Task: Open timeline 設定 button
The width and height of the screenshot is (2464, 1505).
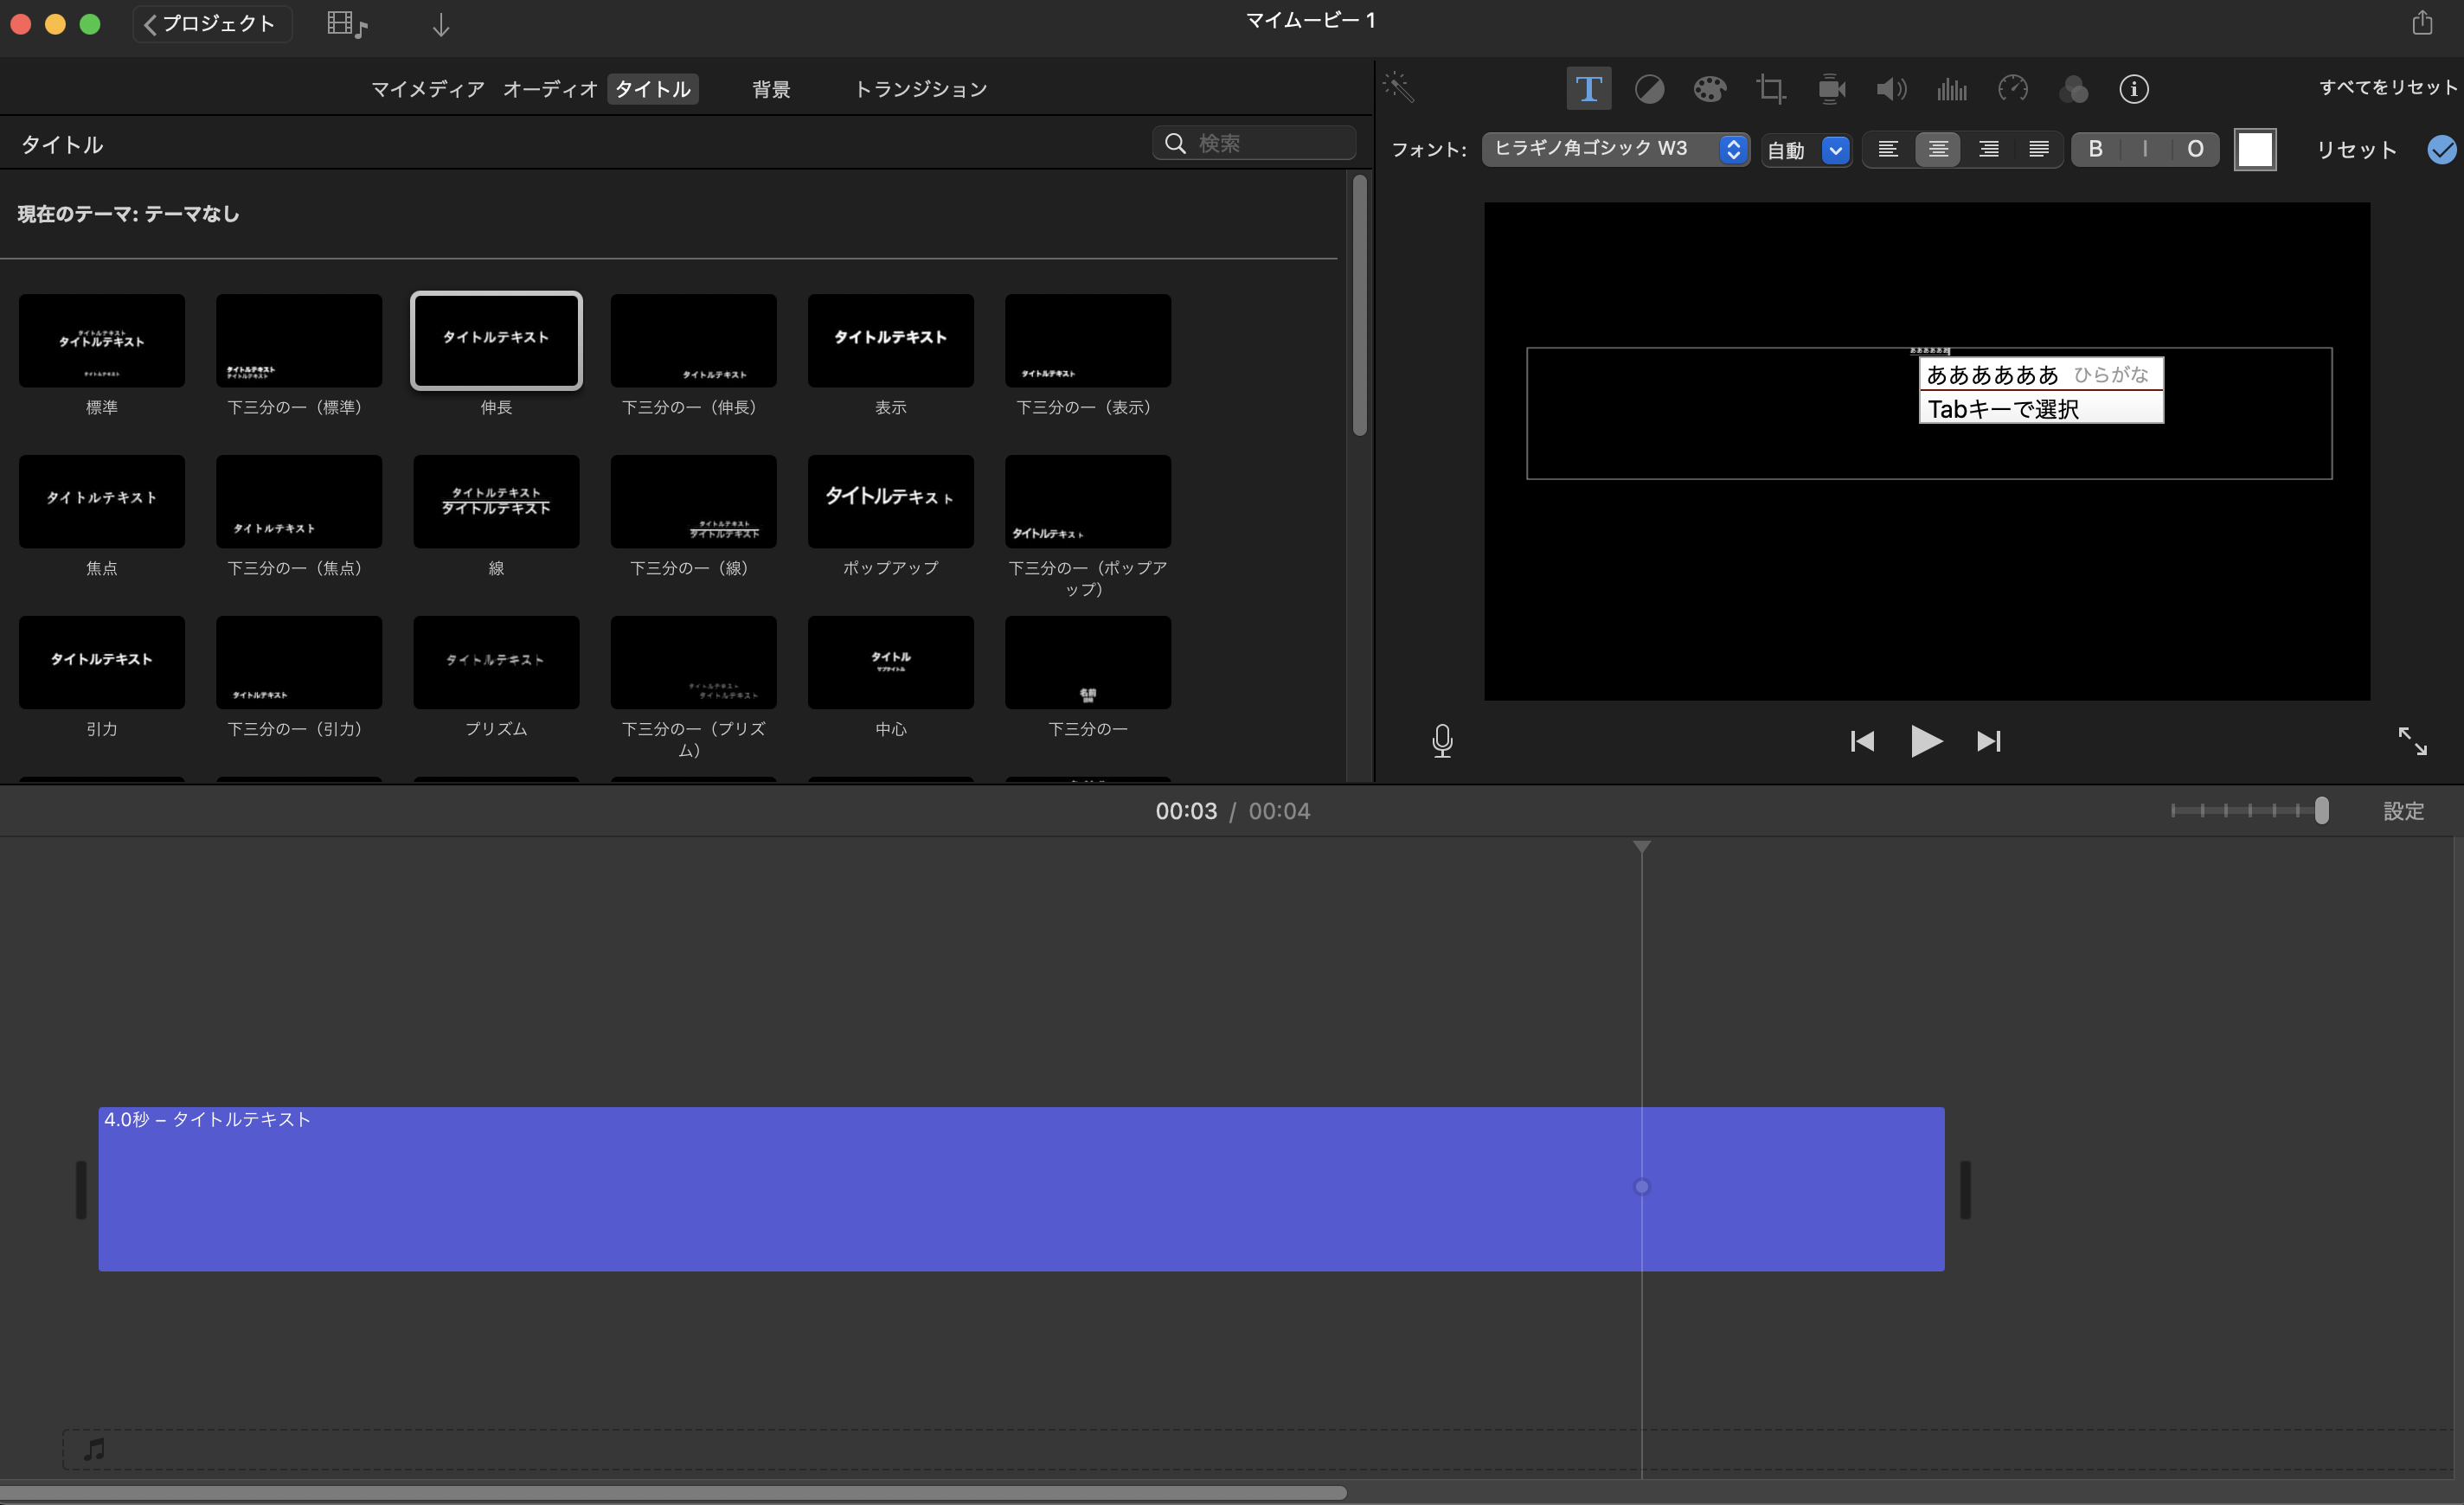Action: [x=2403, y=811]
